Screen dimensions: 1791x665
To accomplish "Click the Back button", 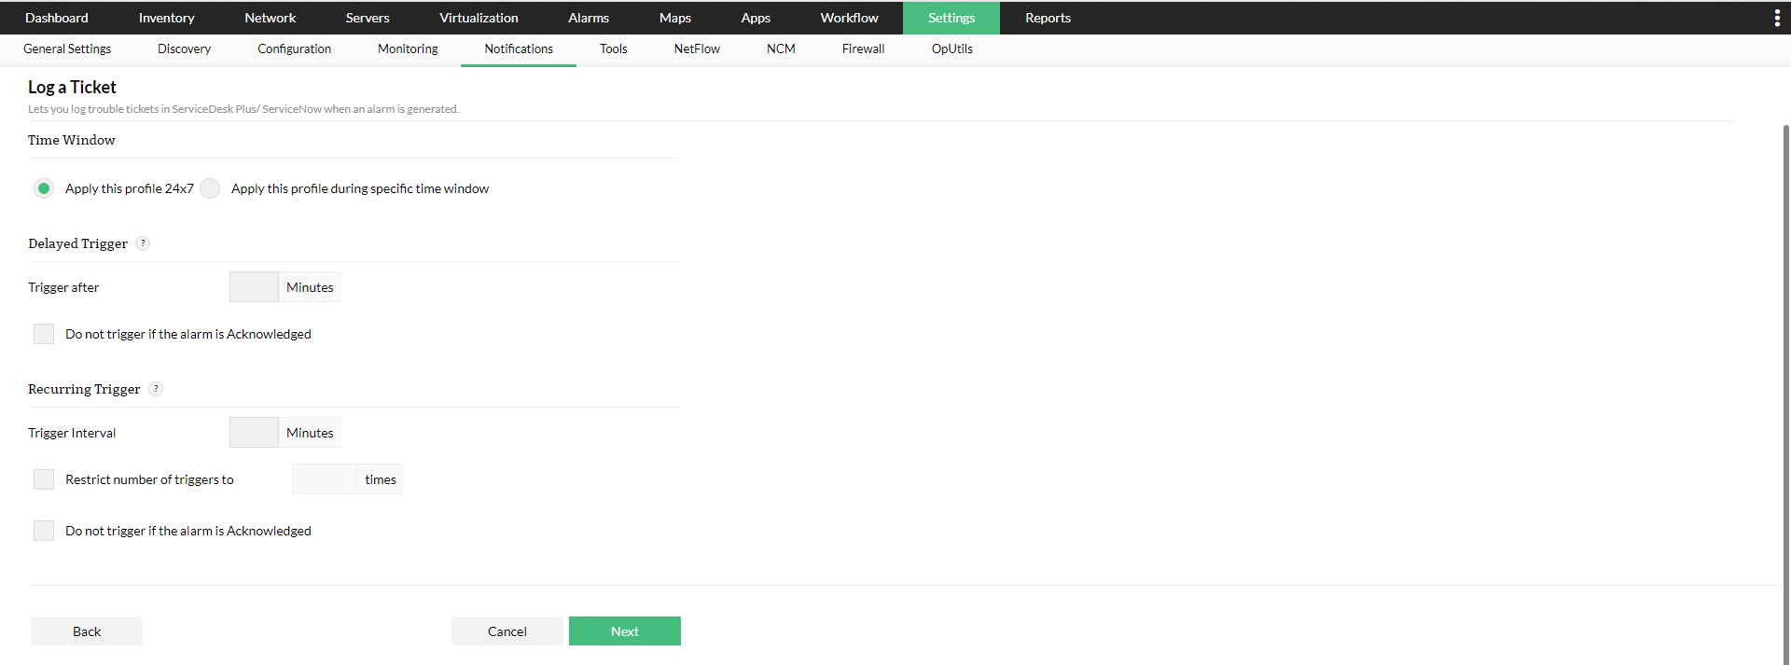I will click(x=87, y=631).
